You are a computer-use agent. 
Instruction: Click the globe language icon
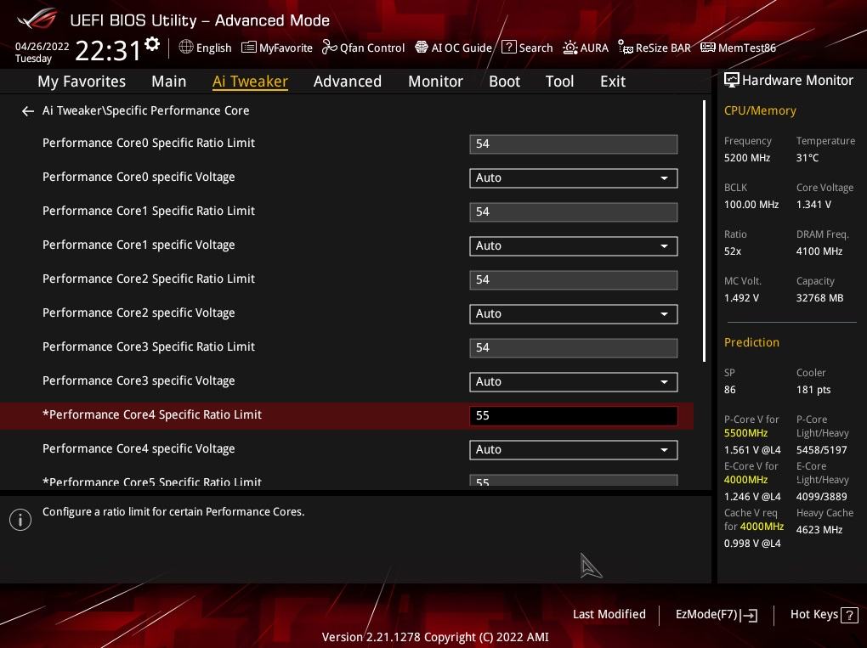(186, 47)
